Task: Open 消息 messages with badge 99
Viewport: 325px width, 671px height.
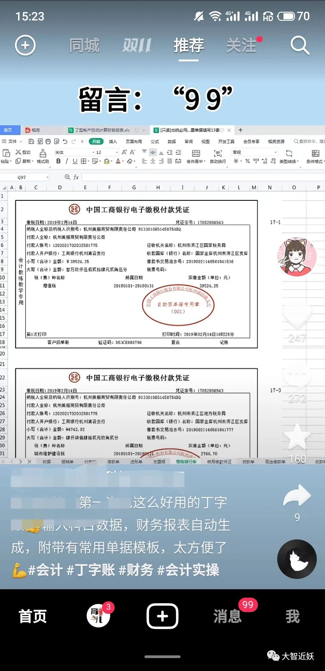Action: [228, 616]
